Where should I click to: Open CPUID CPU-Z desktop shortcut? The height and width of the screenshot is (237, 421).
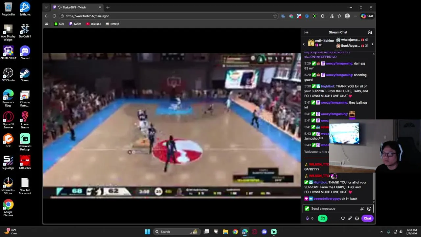click(x=8, y=53)
